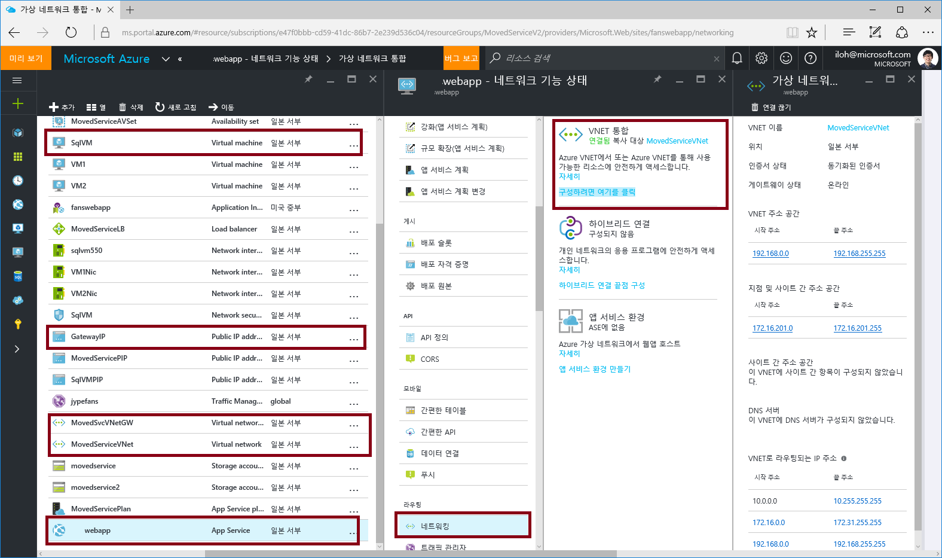Click the Delete trash toolbar button
This screenshot has width=942, height=558.
pos(131,107)
